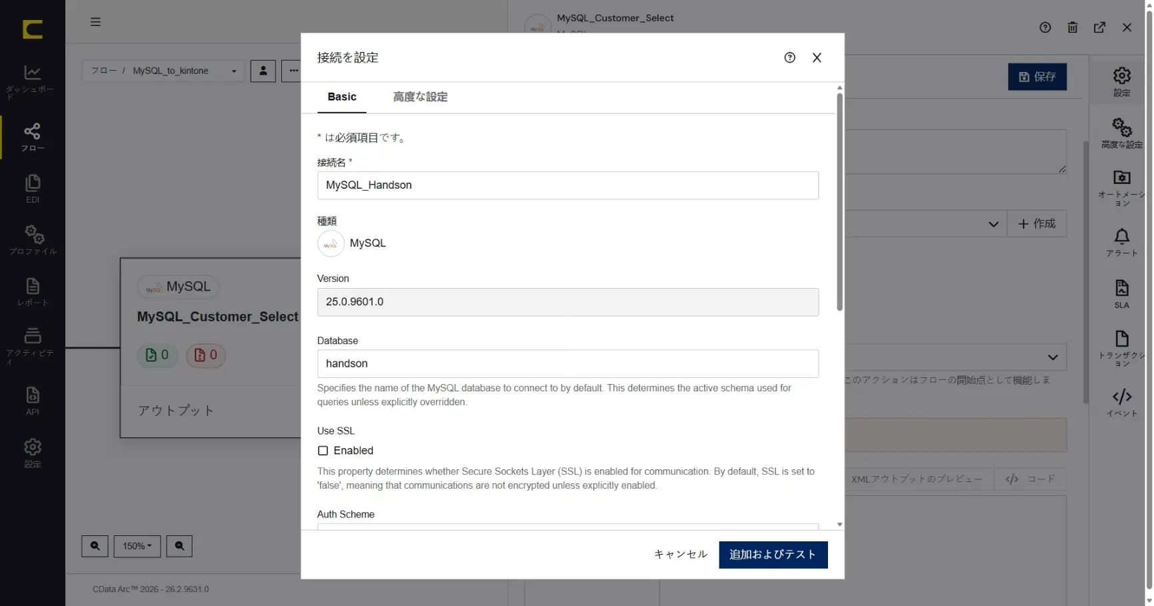
Task: Expand the action dropdown in the connector panel
Action: point(1052,357)
